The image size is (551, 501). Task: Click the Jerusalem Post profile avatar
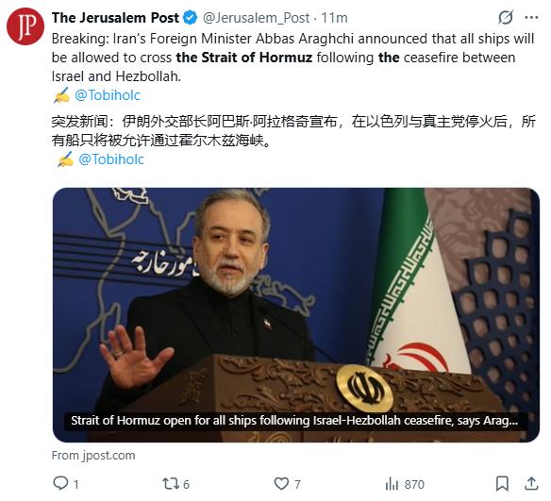click(x=25, y=26)
